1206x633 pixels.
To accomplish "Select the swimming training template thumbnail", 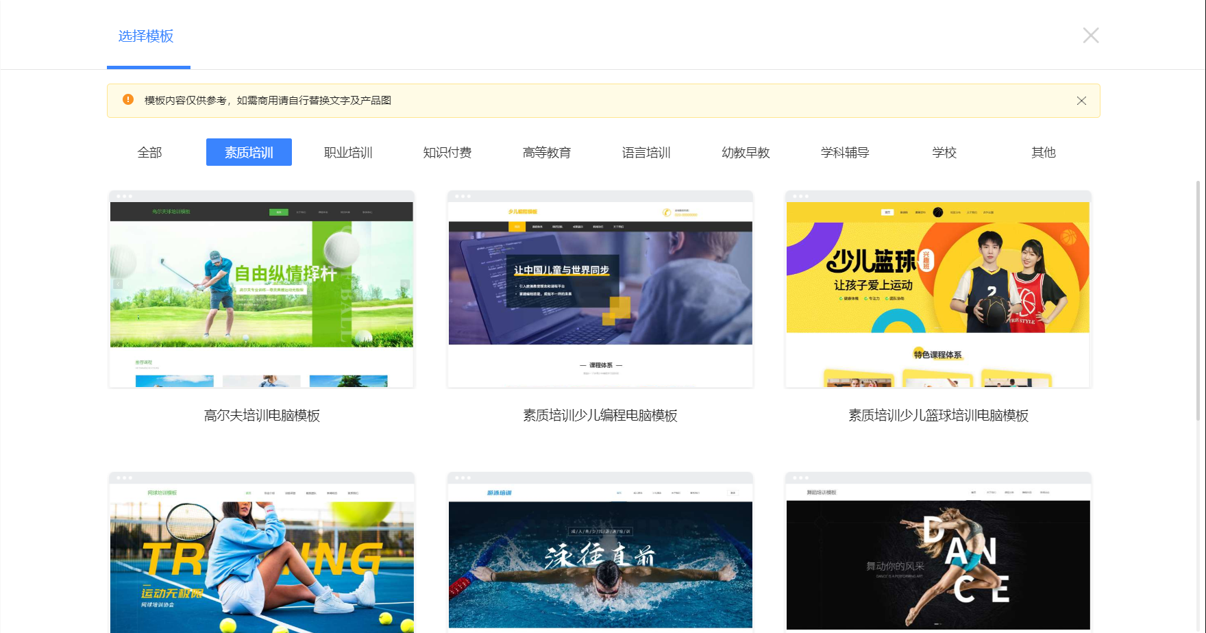I will [600, 555].
